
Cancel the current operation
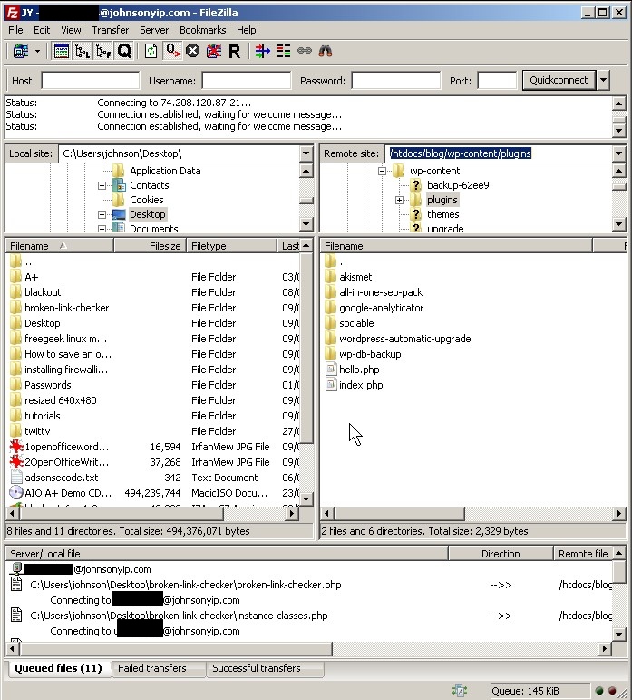[192, 52]
